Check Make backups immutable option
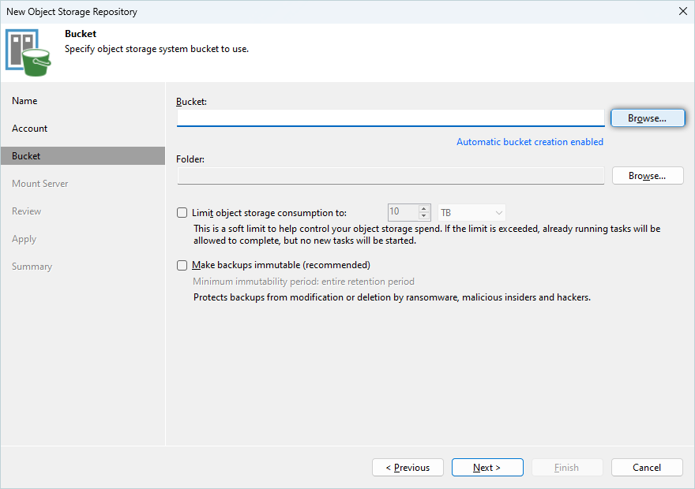695x489 pixels. (x=182, y=266)
